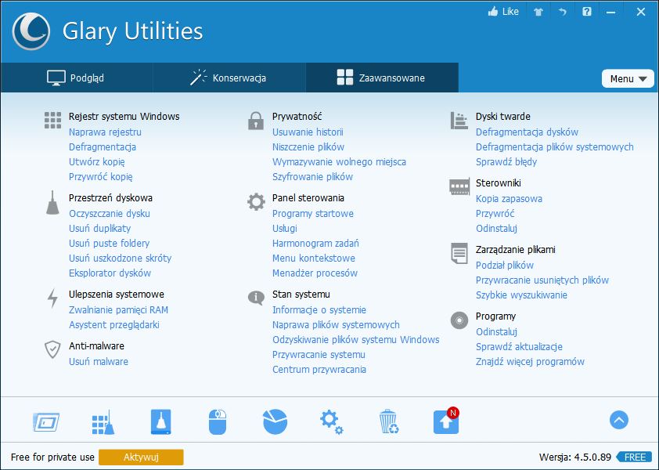Click the shield icon beside Anti-malware
This screenshot has height=470, width=659.
52,349
